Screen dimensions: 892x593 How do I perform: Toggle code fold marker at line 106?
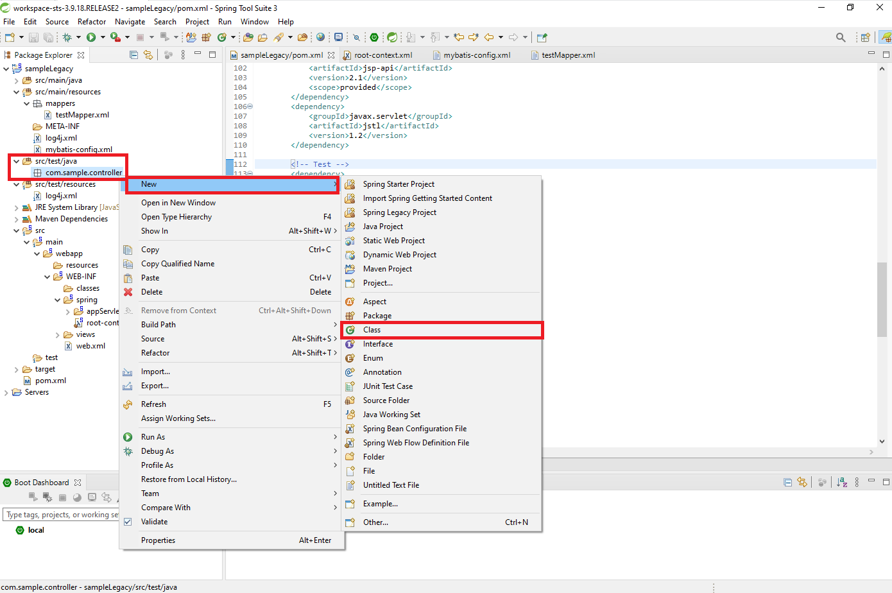(250, 107)
